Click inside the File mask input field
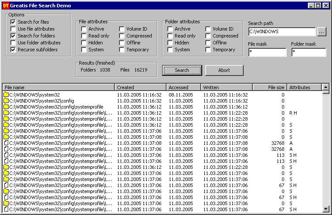Screen dimensions: 332x215 tap(267, 52)
